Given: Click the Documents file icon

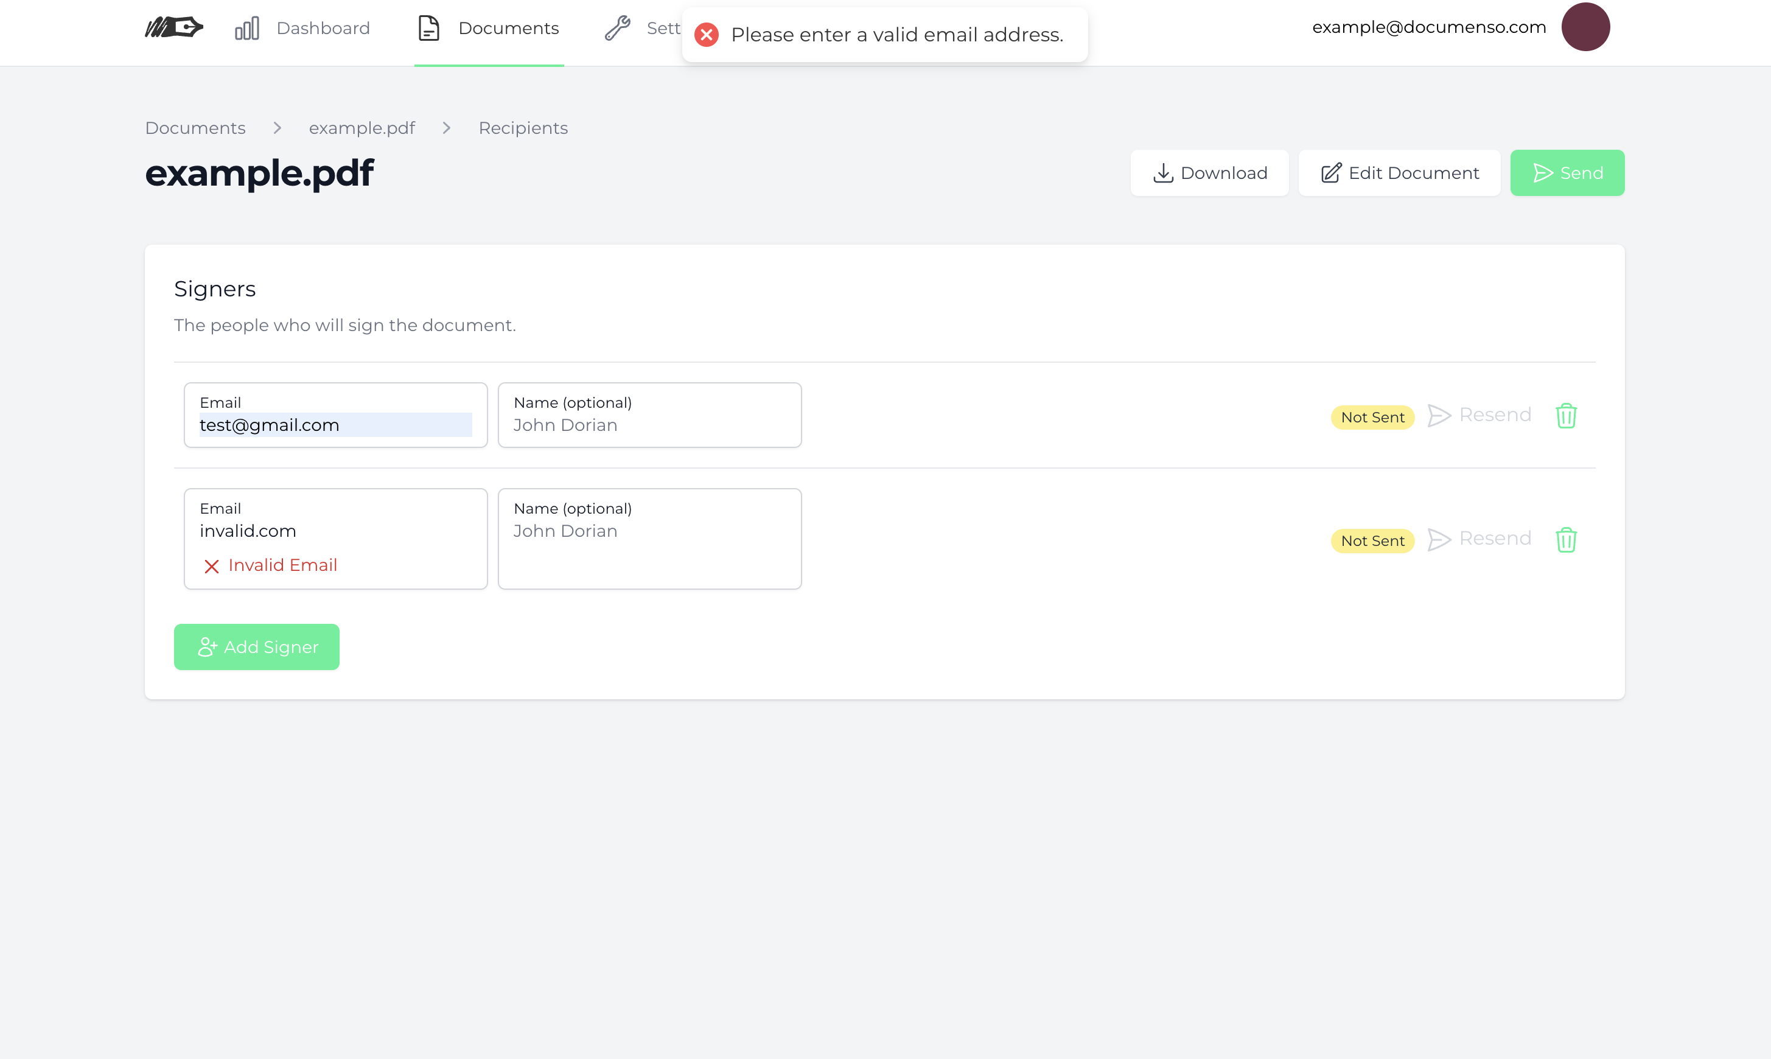Looking at the screenshot, I should click(x=428, y=29).
